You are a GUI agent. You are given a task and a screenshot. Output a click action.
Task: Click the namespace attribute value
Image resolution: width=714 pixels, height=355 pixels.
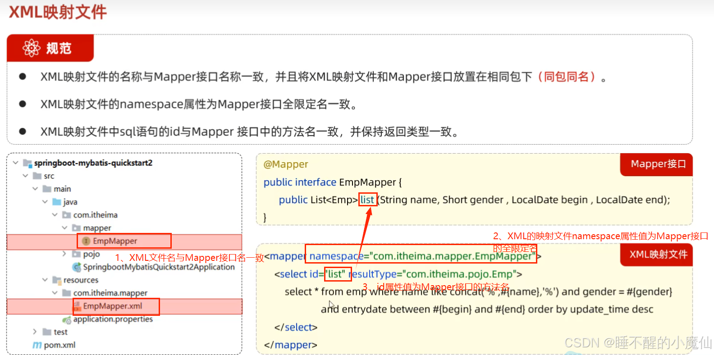[452, 256]
